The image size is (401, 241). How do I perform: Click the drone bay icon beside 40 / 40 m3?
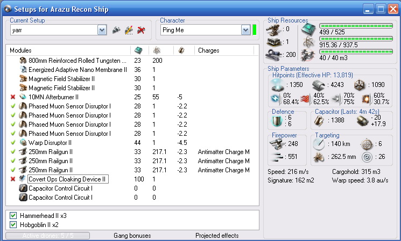[308, 55]
